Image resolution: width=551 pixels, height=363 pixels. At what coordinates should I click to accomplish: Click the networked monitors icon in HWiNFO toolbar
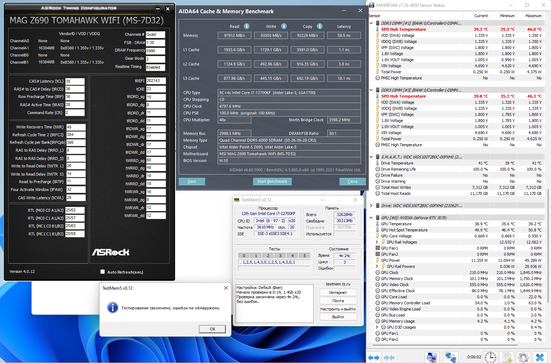pyautogui.click(x=450, y=357)
